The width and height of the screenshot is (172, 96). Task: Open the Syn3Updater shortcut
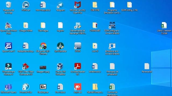point(60,46)
